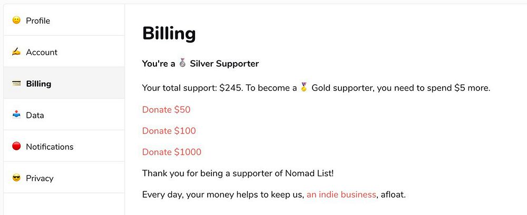Click the Donate $50 link

[166, 110]
